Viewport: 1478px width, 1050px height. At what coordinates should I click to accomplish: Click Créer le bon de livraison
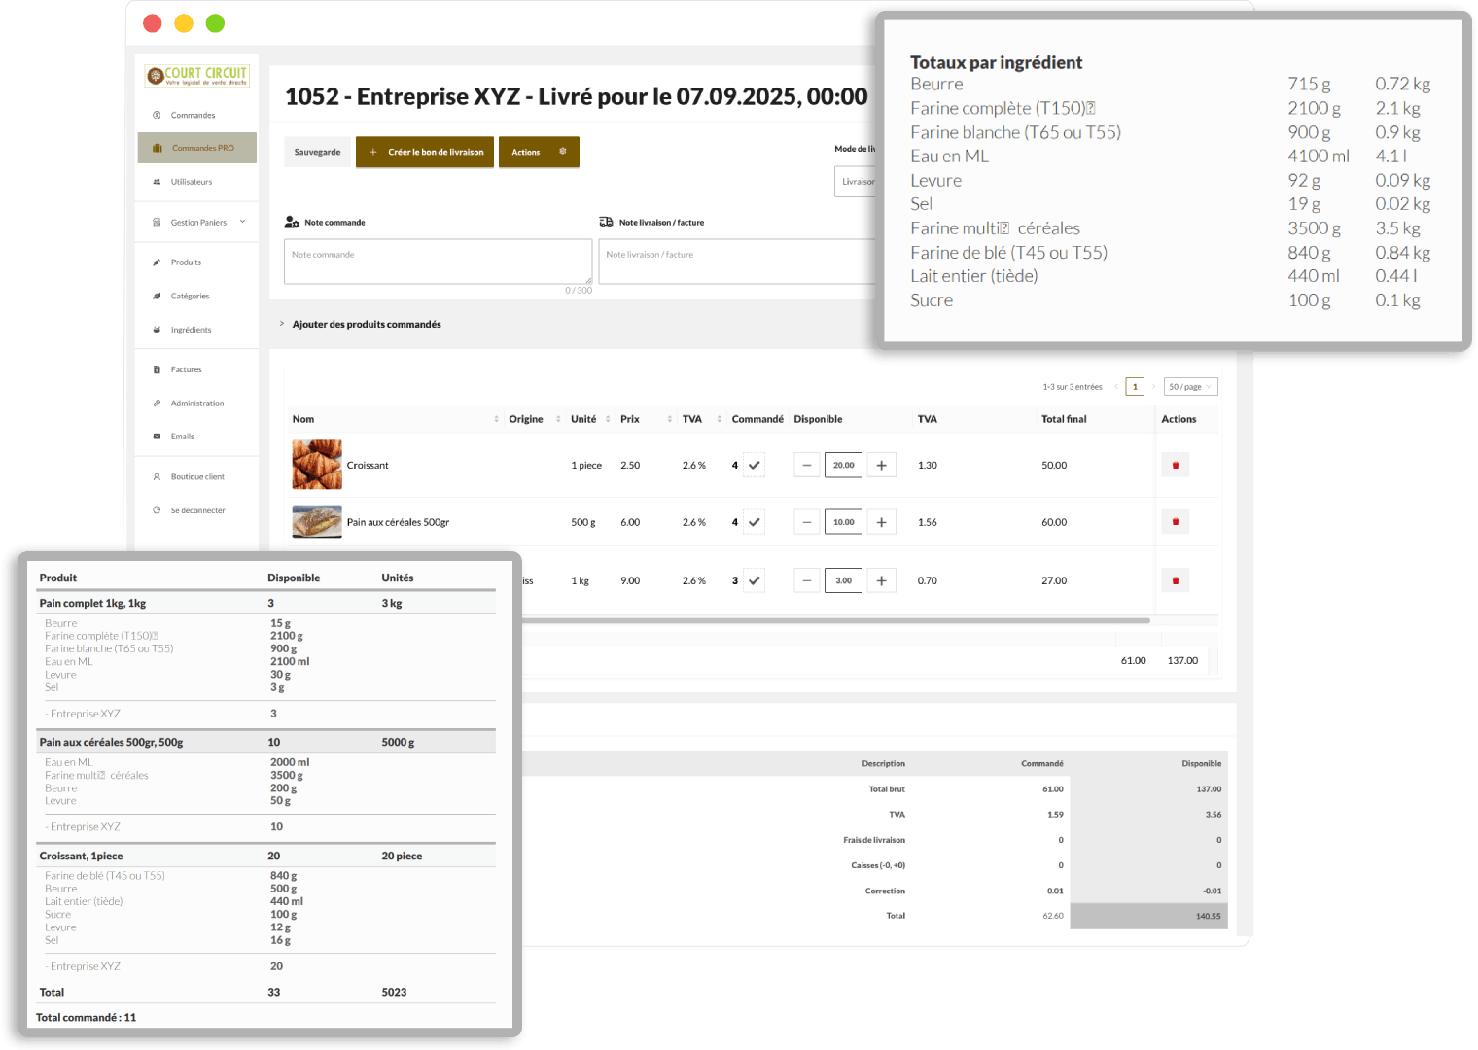point(425,152)
